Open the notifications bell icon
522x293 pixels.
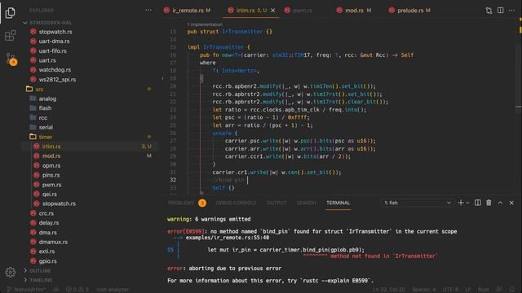512,290
